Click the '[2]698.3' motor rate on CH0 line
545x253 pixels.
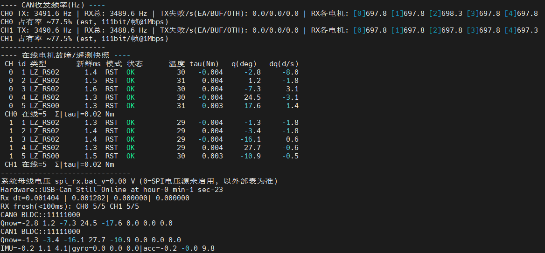click(x=446, y=13)
